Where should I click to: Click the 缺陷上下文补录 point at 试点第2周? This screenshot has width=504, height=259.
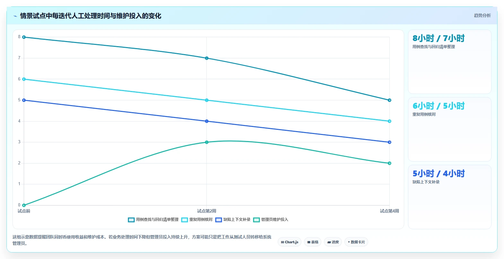coord(207,121)
